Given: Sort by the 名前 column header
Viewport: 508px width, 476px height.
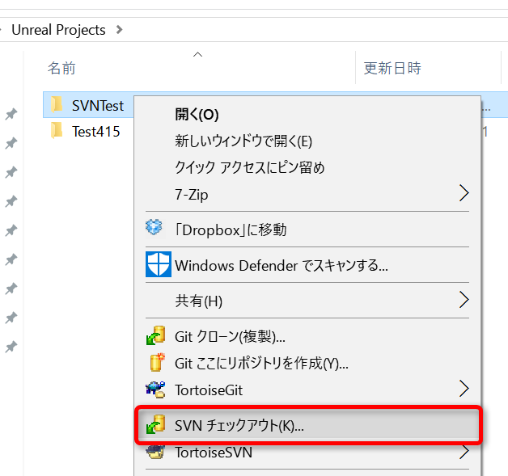Looking at the screenshot, I should click(61, 68).
